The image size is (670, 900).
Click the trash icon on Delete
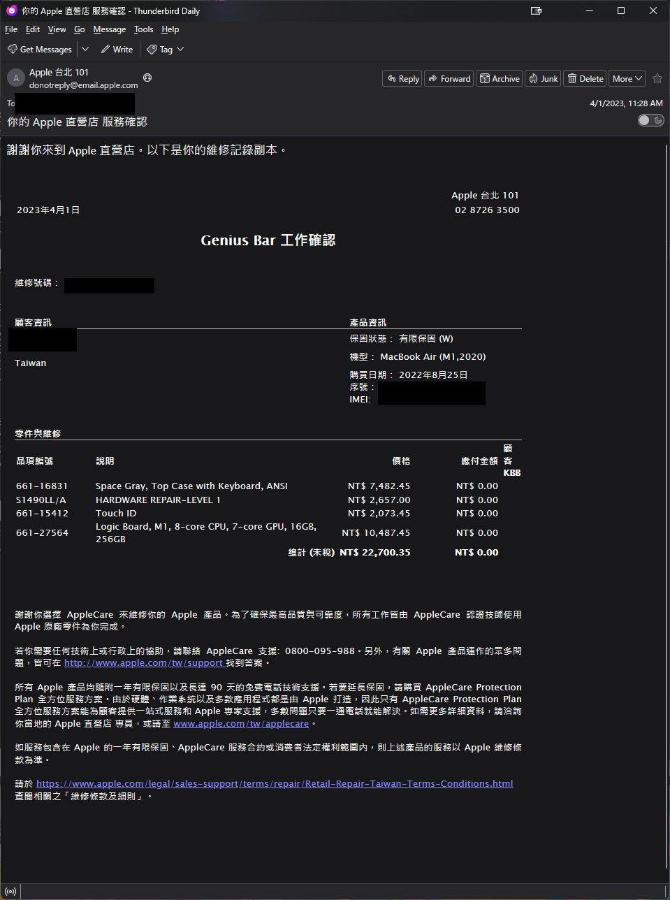572,79
